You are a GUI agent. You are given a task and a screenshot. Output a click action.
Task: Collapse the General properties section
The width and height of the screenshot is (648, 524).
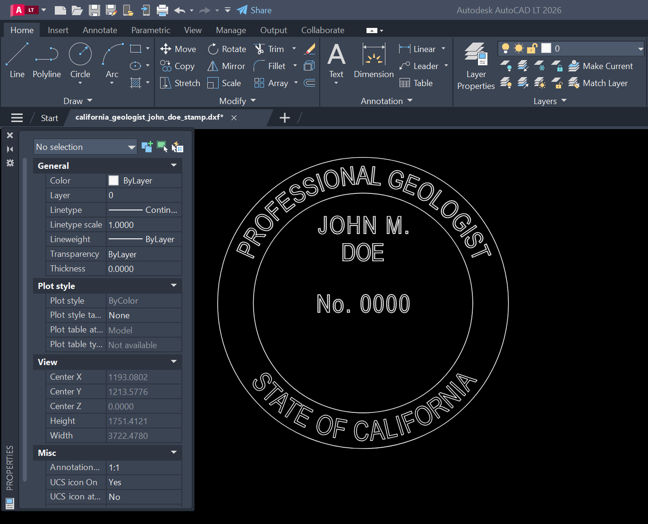pyautogui.click(x=174, y=166)
